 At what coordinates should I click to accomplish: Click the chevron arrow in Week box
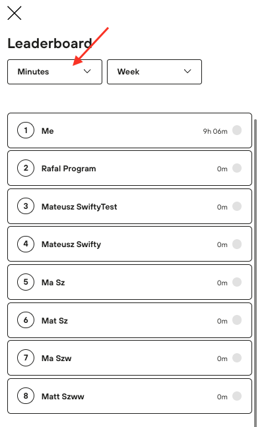click(x=187, y=71)
